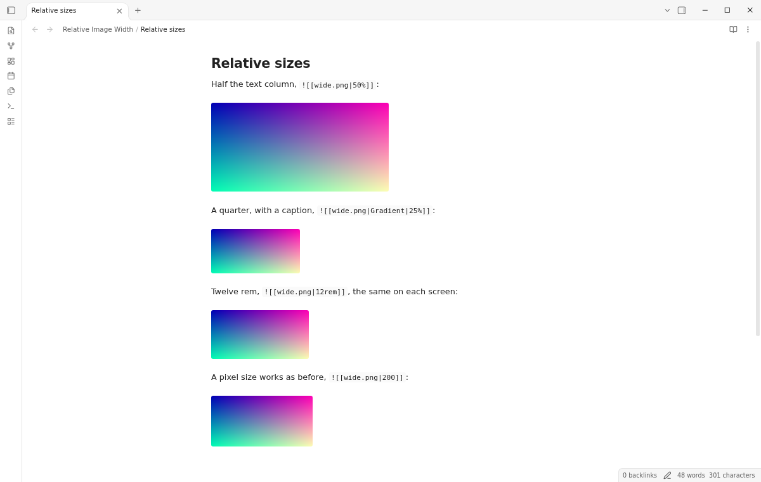Open backlinks from the status bar
Image resolution: width=761 pixels, height=482 pixels.
pos(640,476)
